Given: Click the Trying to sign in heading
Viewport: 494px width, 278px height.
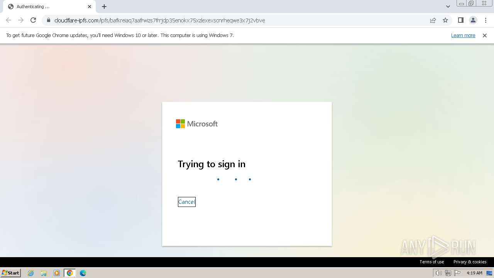Looking at the screenshot, I should pyautogui.click(x=211, y=164).
